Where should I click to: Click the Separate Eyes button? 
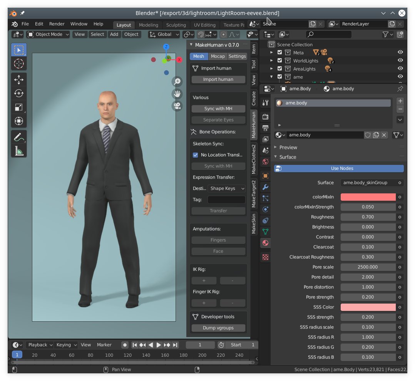[x=218, y=120]
